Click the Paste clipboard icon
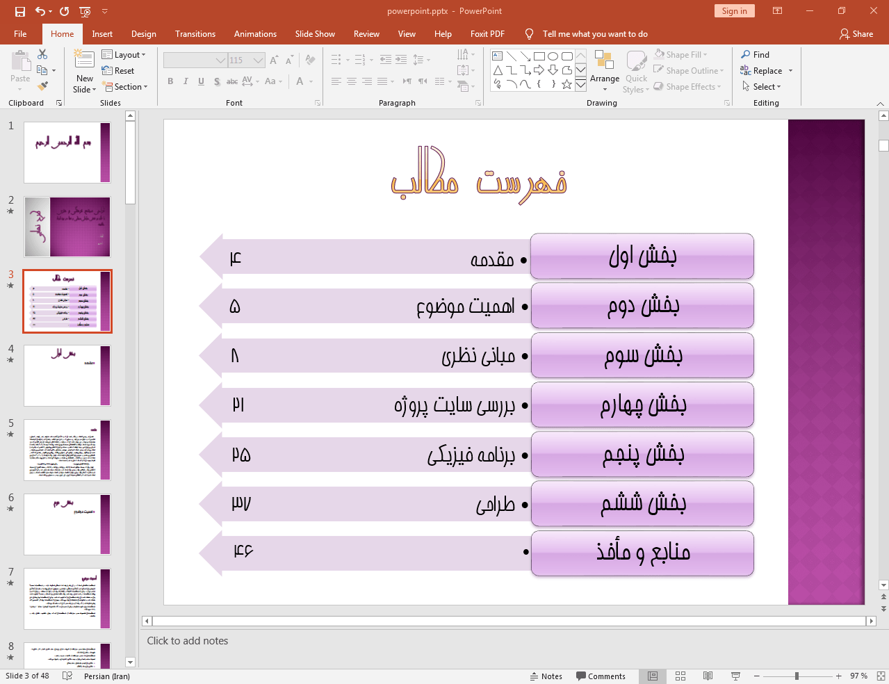 20,61
